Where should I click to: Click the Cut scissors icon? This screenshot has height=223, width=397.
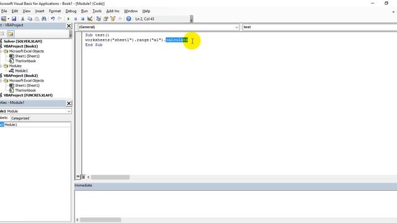point(22,19)
